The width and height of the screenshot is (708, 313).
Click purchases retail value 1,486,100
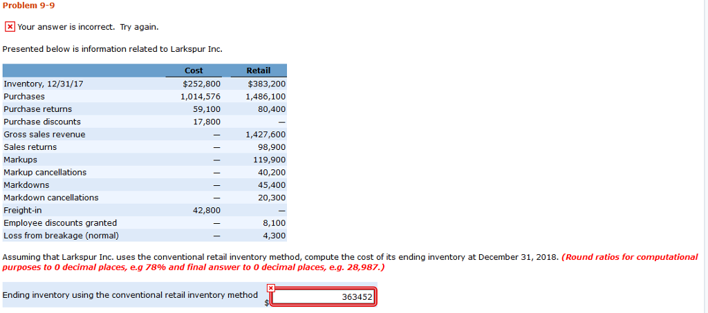(265, 97)
